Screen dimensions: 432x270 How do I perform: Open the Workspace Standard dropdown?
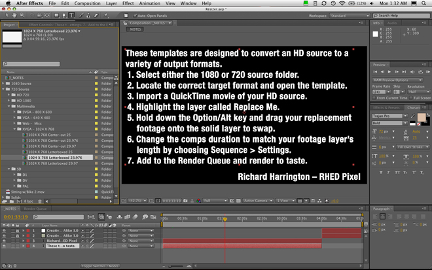click(x=350, y=16)
